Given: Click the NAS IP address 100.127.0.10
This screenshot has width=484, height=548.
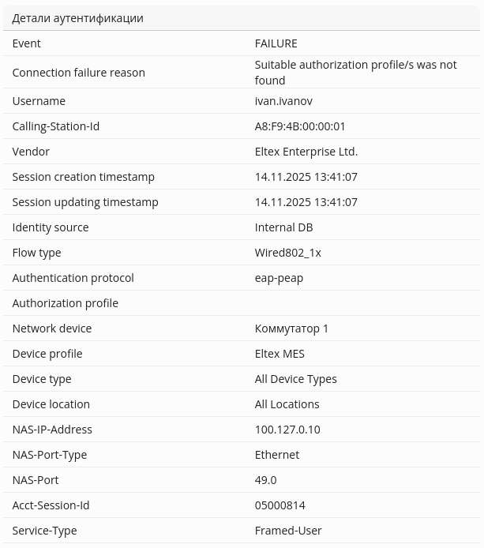Looking at the screenshot, I should click(x=287, y=430).
